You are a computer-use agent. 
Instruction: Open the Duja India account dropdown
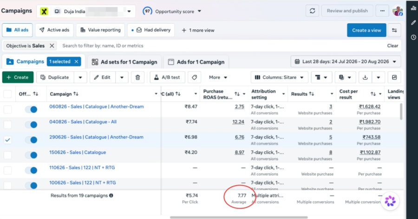pos(86,12)
